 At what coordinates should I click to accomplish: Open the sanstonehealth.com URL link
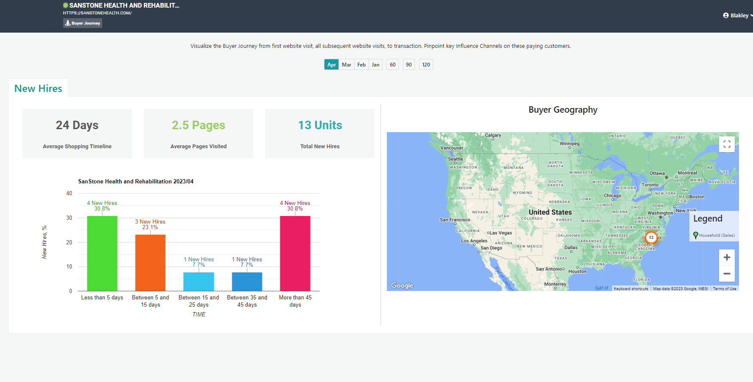[97, 13]
